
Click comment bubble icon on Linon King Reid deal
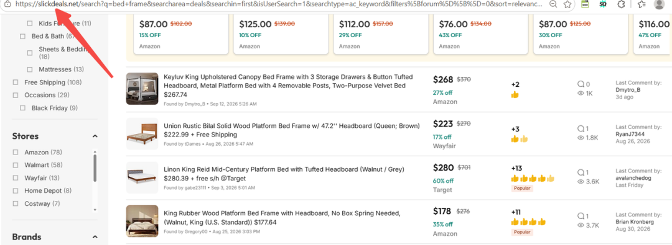[x=581, y=172]
